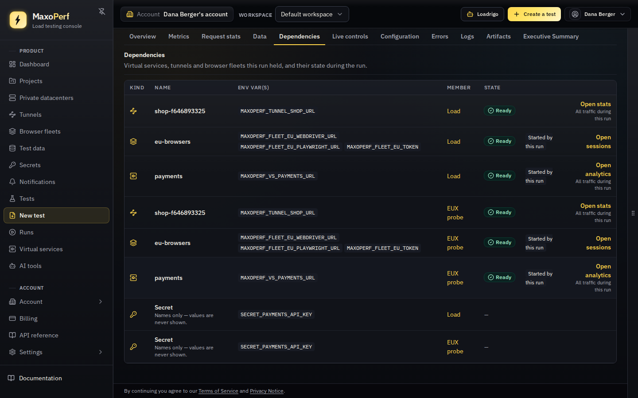Open Virtual services page
Viewport: 638px width, 398px height.
point(56,249)
